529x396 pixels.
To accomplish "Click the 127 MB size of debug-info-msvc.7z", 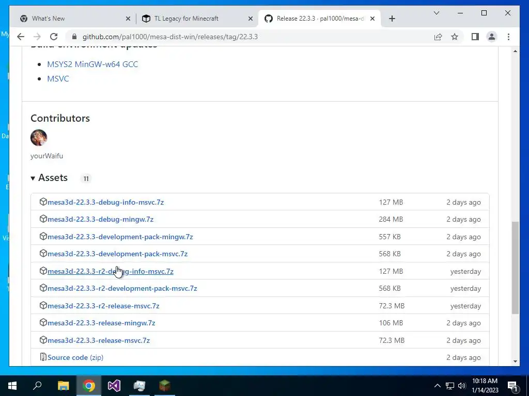I will tap(391, 202).
